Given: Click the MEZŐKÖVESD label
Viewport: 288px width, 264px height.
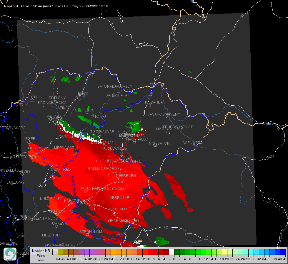Looking at the screenshot, I should click(41, 148).
